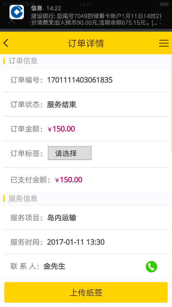Tap the 订单状态 服务结束 row
This screenshot has width=172, height=307.
tap(86, 105)
